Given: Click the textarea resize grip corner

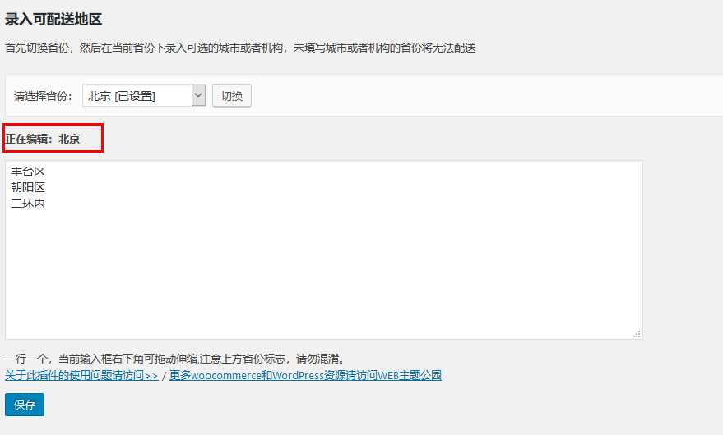Looking at the screenshot, I should tap(637, 334).
